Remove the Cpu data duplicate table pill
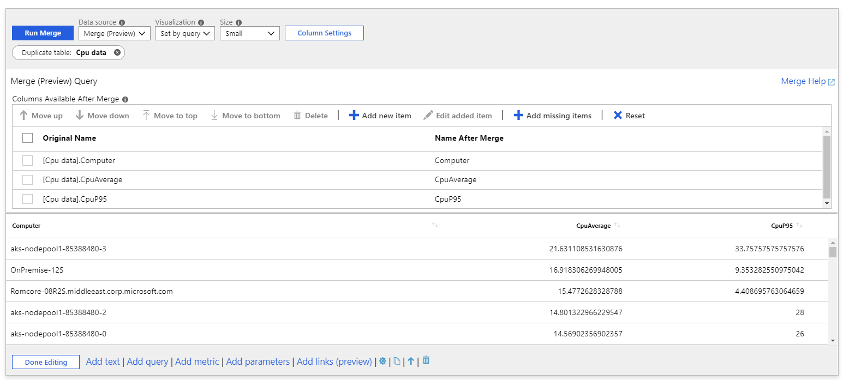This screenshot has height=380, width=843. click(117, 53)
